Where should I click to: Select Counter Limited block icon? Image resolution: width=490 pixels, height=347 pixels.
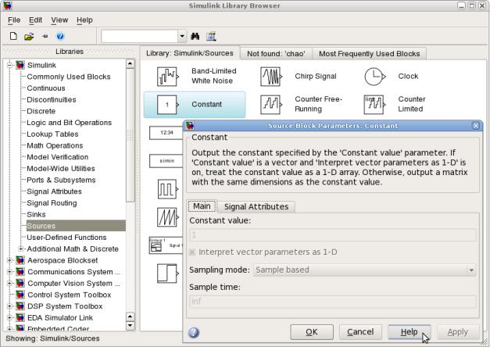point(374,105)
